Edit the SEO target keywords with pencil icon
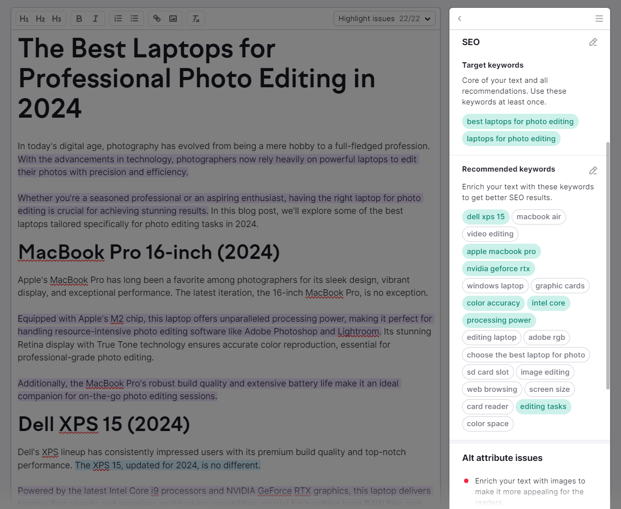 [x=593, y=42]
